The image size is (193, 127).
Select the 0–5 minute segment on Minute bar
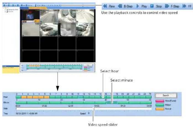(21, 103)
